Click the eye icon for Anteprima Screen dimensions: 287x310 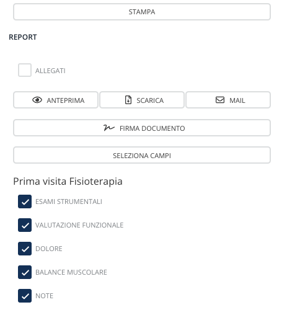37,100
